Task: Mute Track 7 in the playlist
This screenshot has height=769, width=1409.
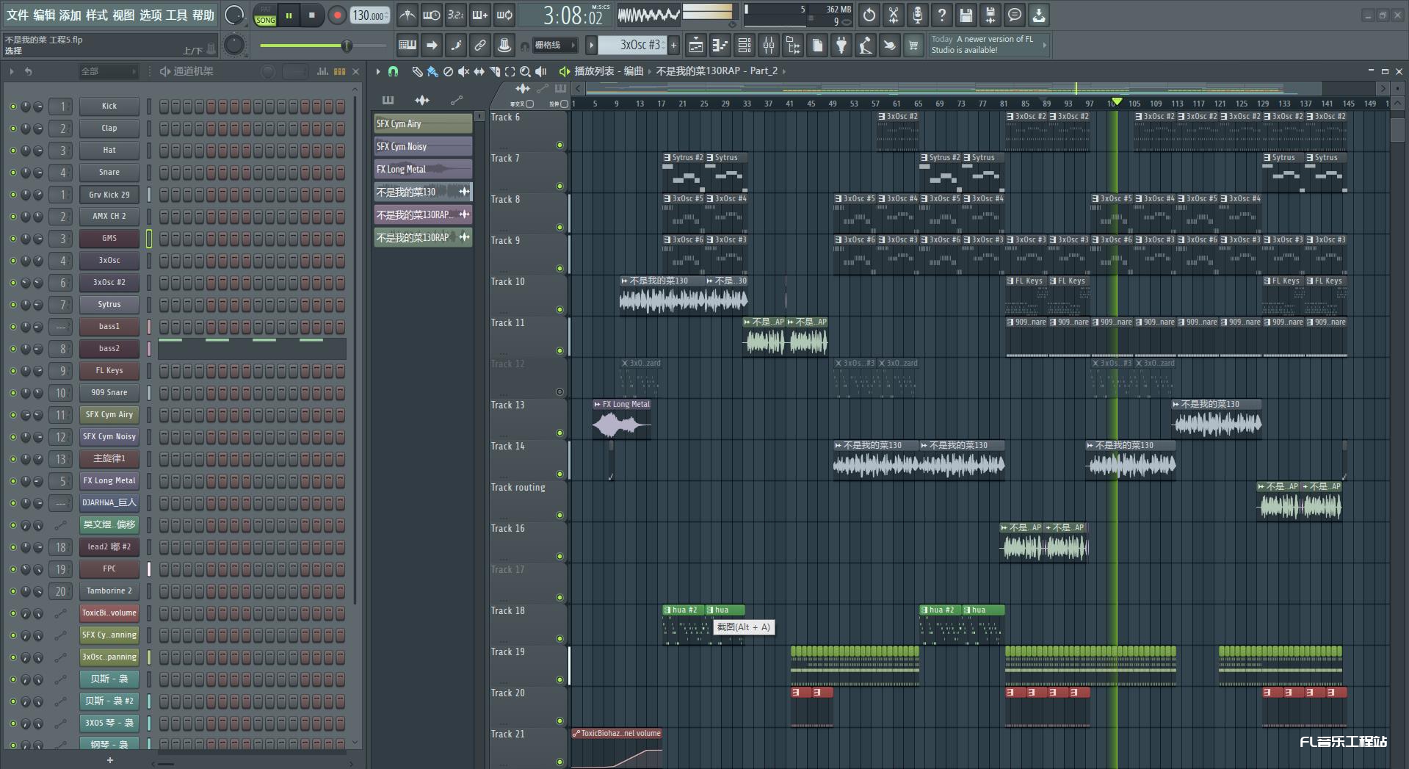Action: coord(559,186)
